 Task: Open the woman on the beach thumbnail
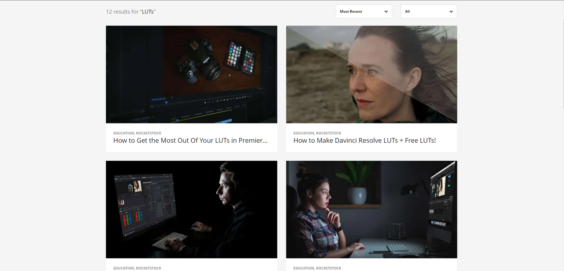(371, 74)
